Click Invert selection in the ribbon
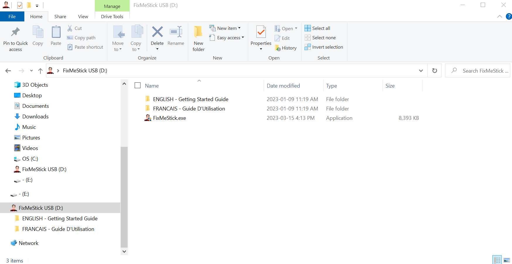The image size is (512, 264). [324, 47]
